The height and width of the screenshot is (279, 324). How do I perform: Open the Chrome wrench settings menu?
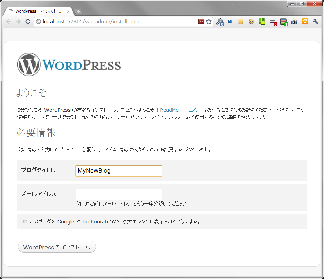(315, 21)
